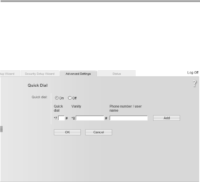Click the Log Off link
The height and width of the screenshot is (182, 200).
193,73
